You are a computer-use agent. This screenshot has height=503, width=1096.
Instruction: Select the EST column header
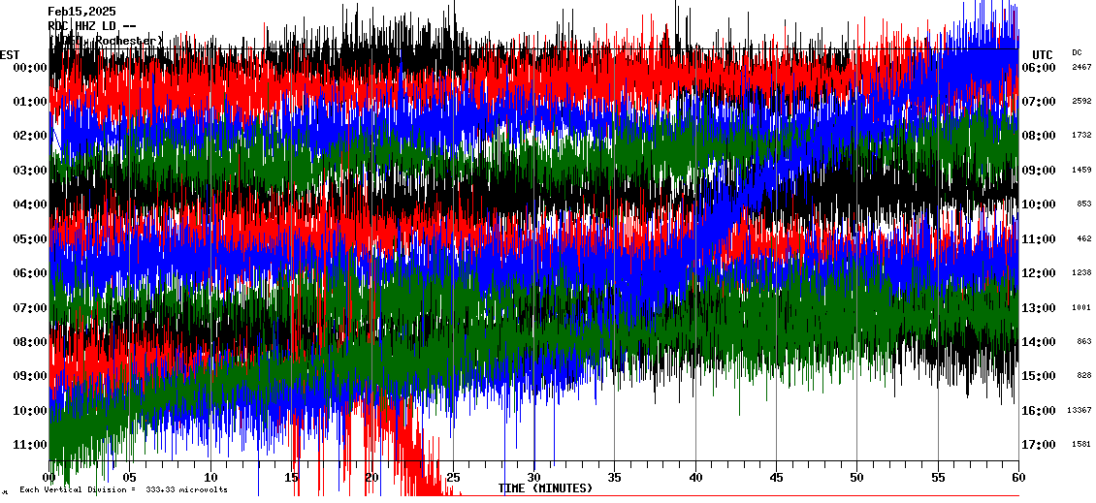(10, 54)
